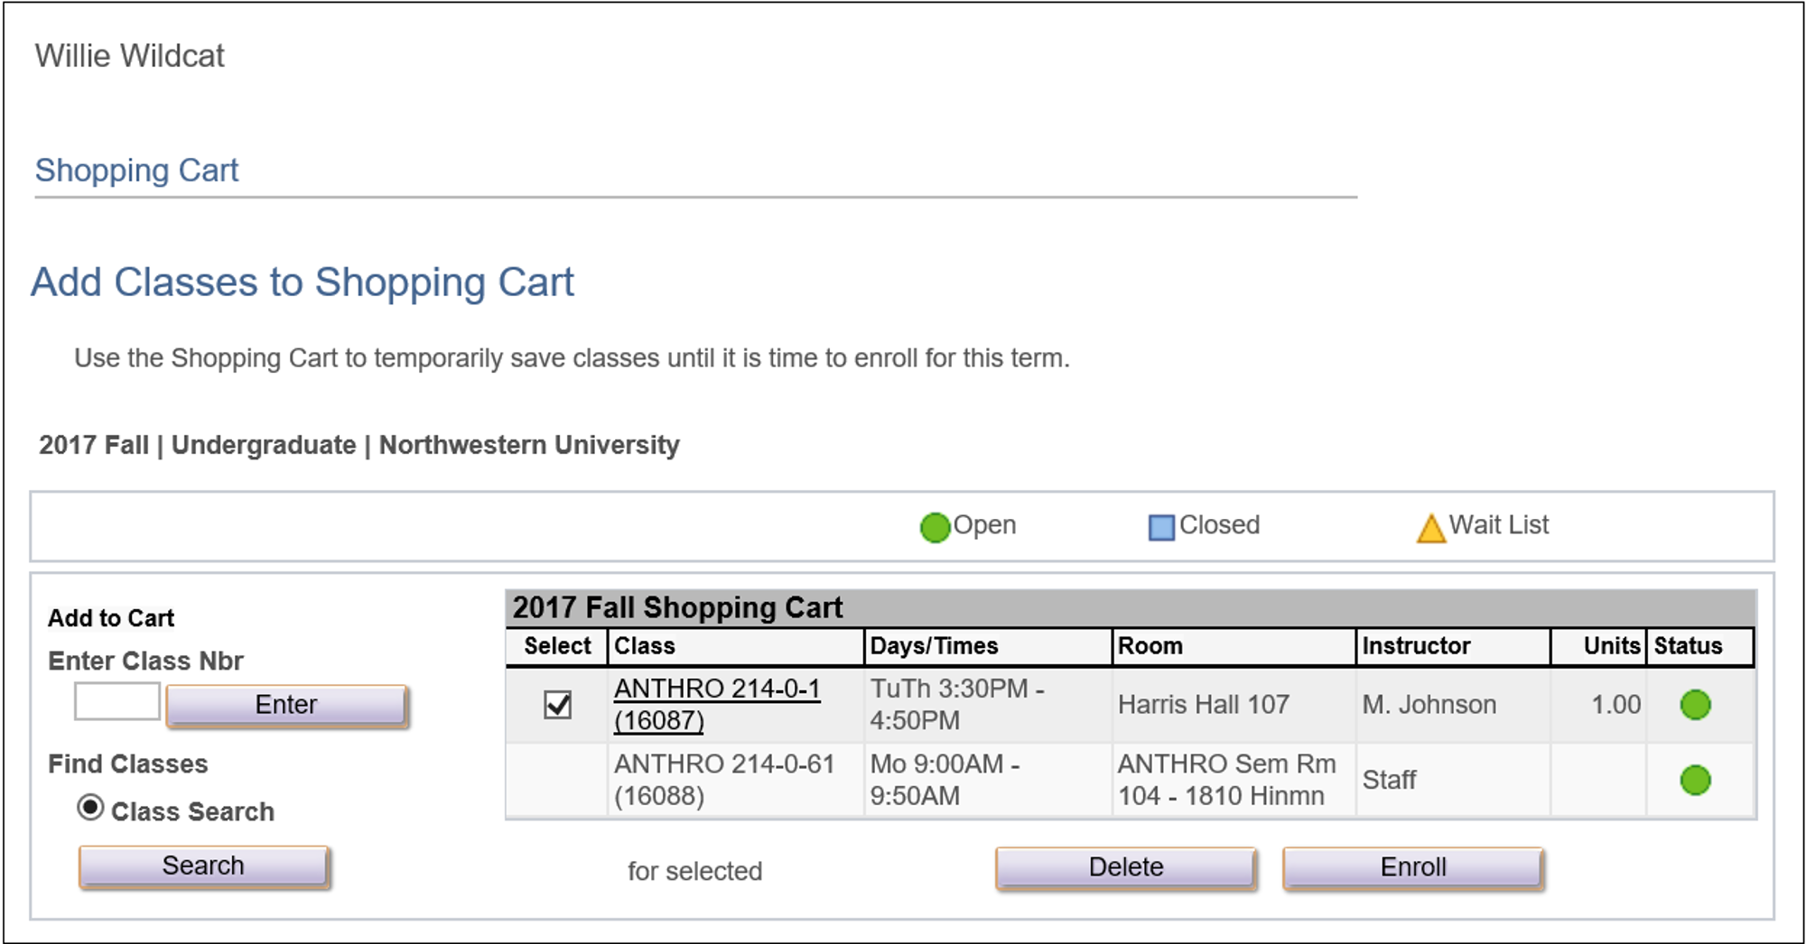The image size is (1806, 944).
Task: Click the green Open legend circle icon
Action: (x=935, y=527)
